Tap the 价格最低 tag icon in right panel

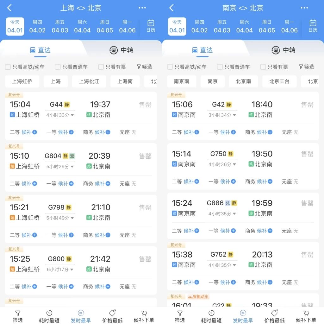(x=274, y=313)
